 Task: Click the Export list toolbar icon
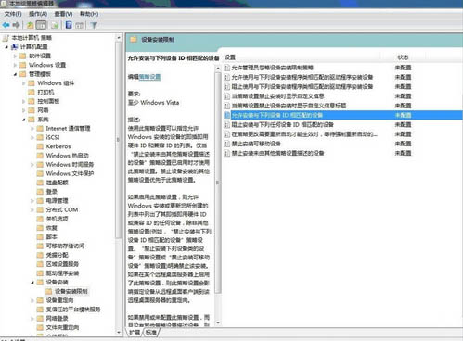click(x=55, y=25)
